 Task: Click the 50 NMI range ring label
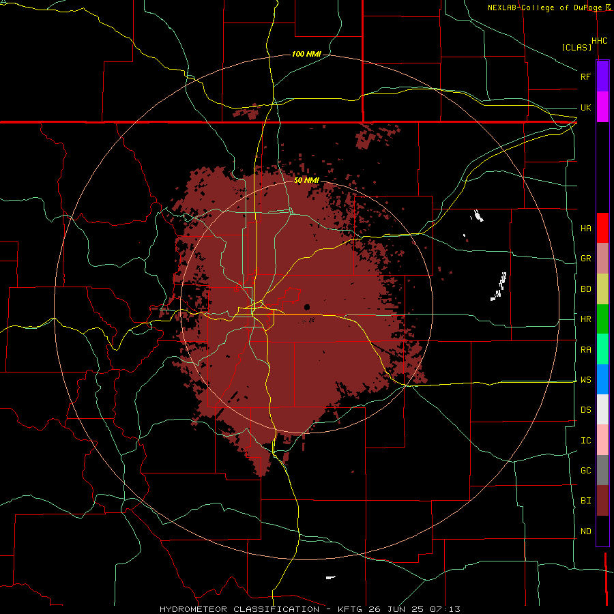coord(306,180)
